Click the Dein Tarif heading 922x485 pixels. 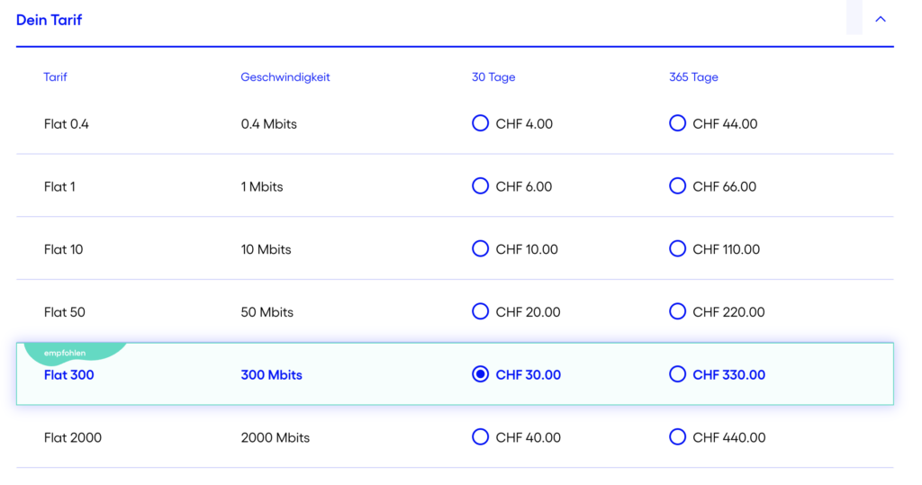pyautogui.click(x=49, y=20)
